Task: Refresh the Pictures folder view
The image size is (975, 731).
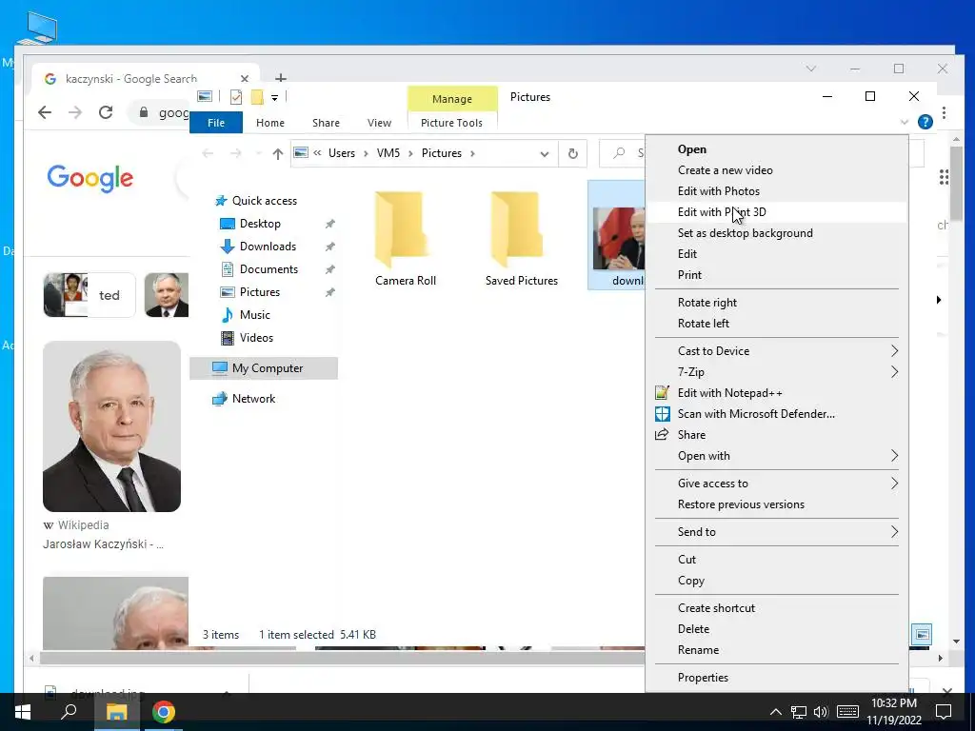Action: pos(572,153)
